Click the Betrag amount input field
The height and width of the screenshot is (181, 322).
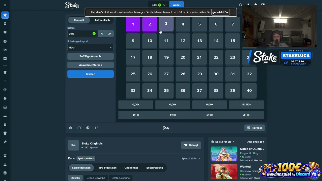(83, 34)
